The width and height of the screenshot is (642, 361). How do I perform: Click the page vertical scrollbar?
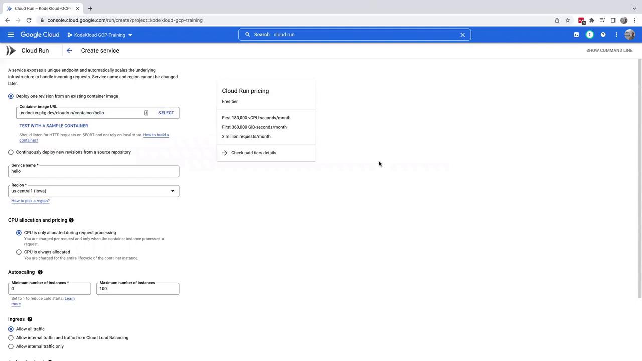pos(639,178)
